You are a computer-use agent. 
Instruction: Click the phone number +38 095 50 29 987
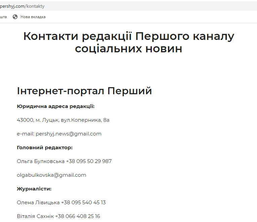(x=89, y=161)
